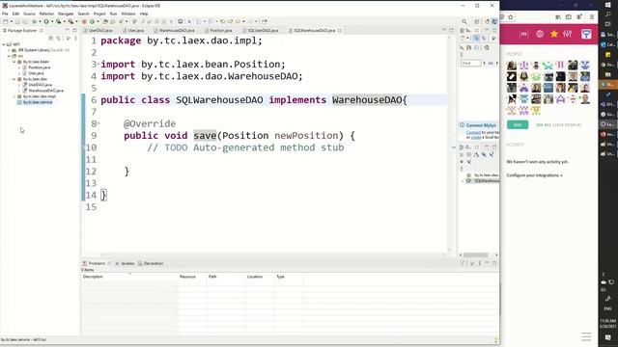Expand by.tc.laex.dao.impl package node
This screenshot has width=618, height=347.
(x=14, y=96)
